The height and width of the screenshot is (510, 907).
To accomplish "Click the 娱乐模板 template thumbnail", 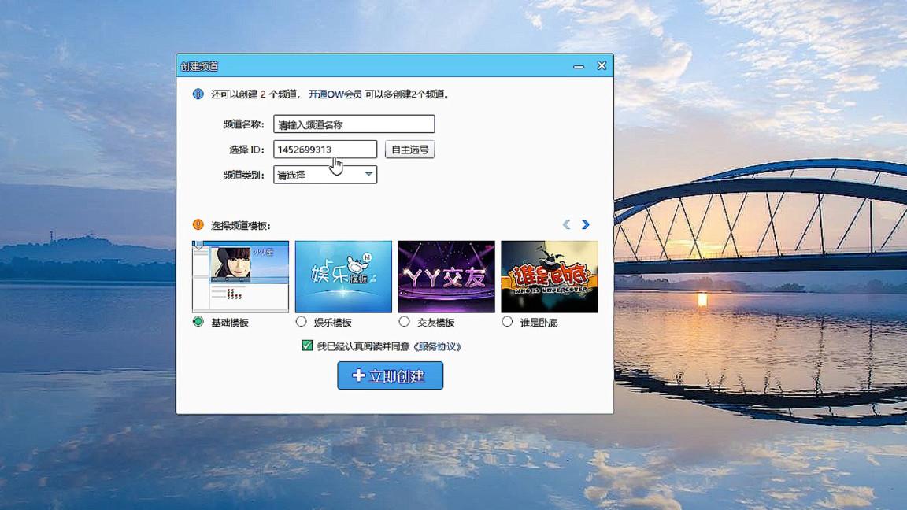I will point(342,275).
